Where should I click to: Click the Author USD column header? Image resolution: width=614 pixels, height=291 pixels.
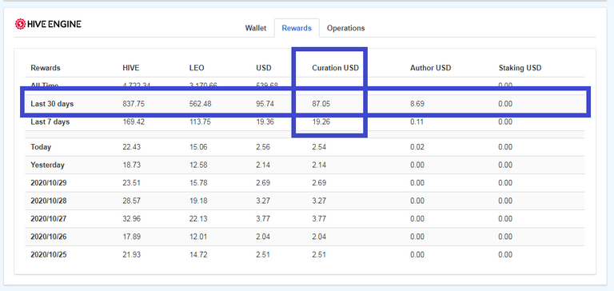[x=430, y=68]
